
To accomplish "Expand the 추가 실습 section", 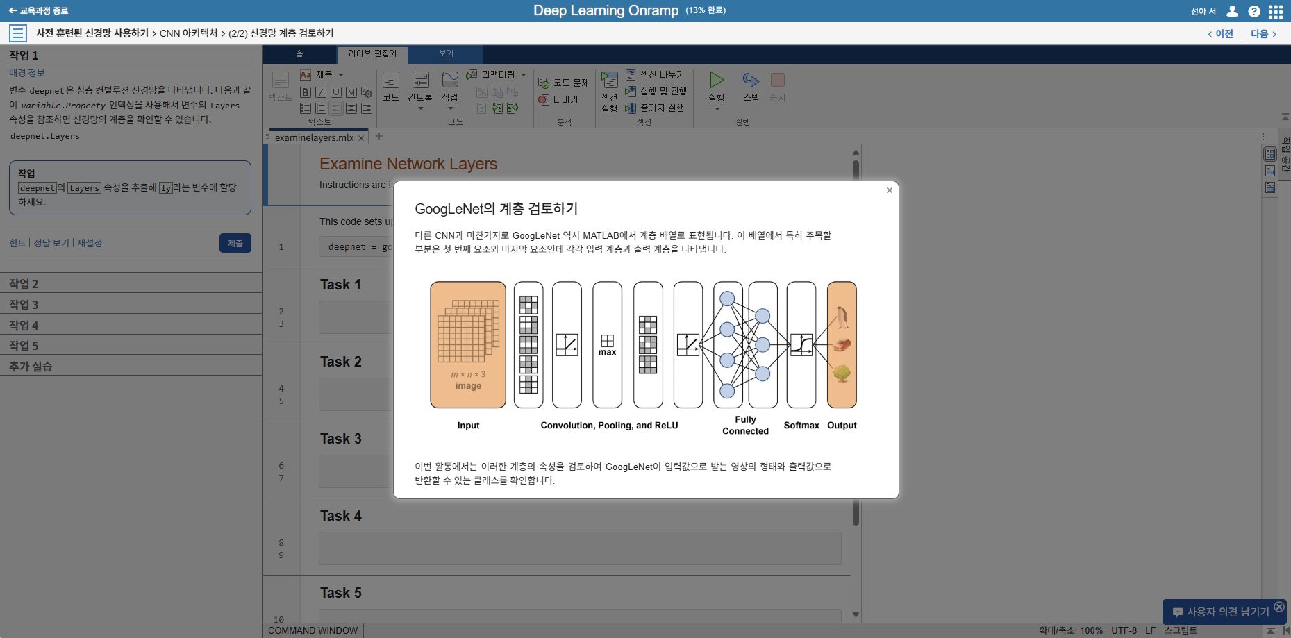I will pos(131,366).
